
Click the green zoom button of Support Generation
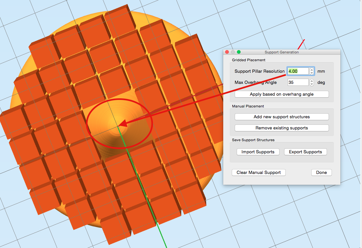[x=239, y=52]
